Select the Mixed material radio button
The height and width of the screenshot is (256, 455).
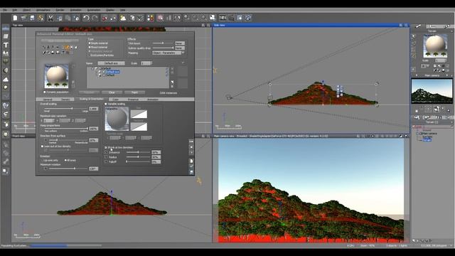point(90,48)
